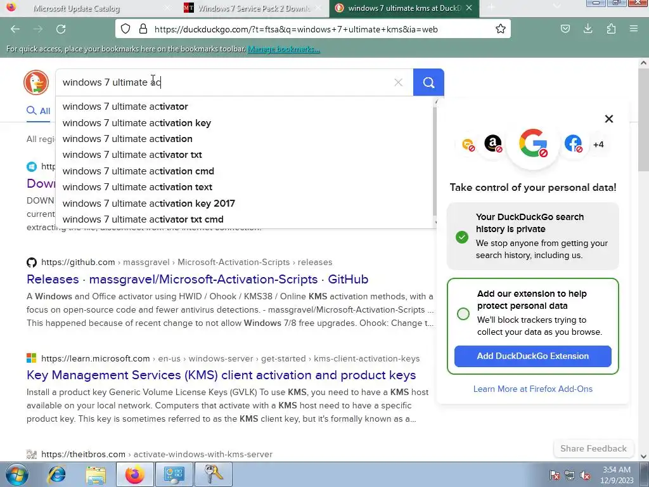This screenshot has width=649, height=487.
Task: Choose suggestion windows 7 ultimate activation cmd
Action: click(138, 171)
